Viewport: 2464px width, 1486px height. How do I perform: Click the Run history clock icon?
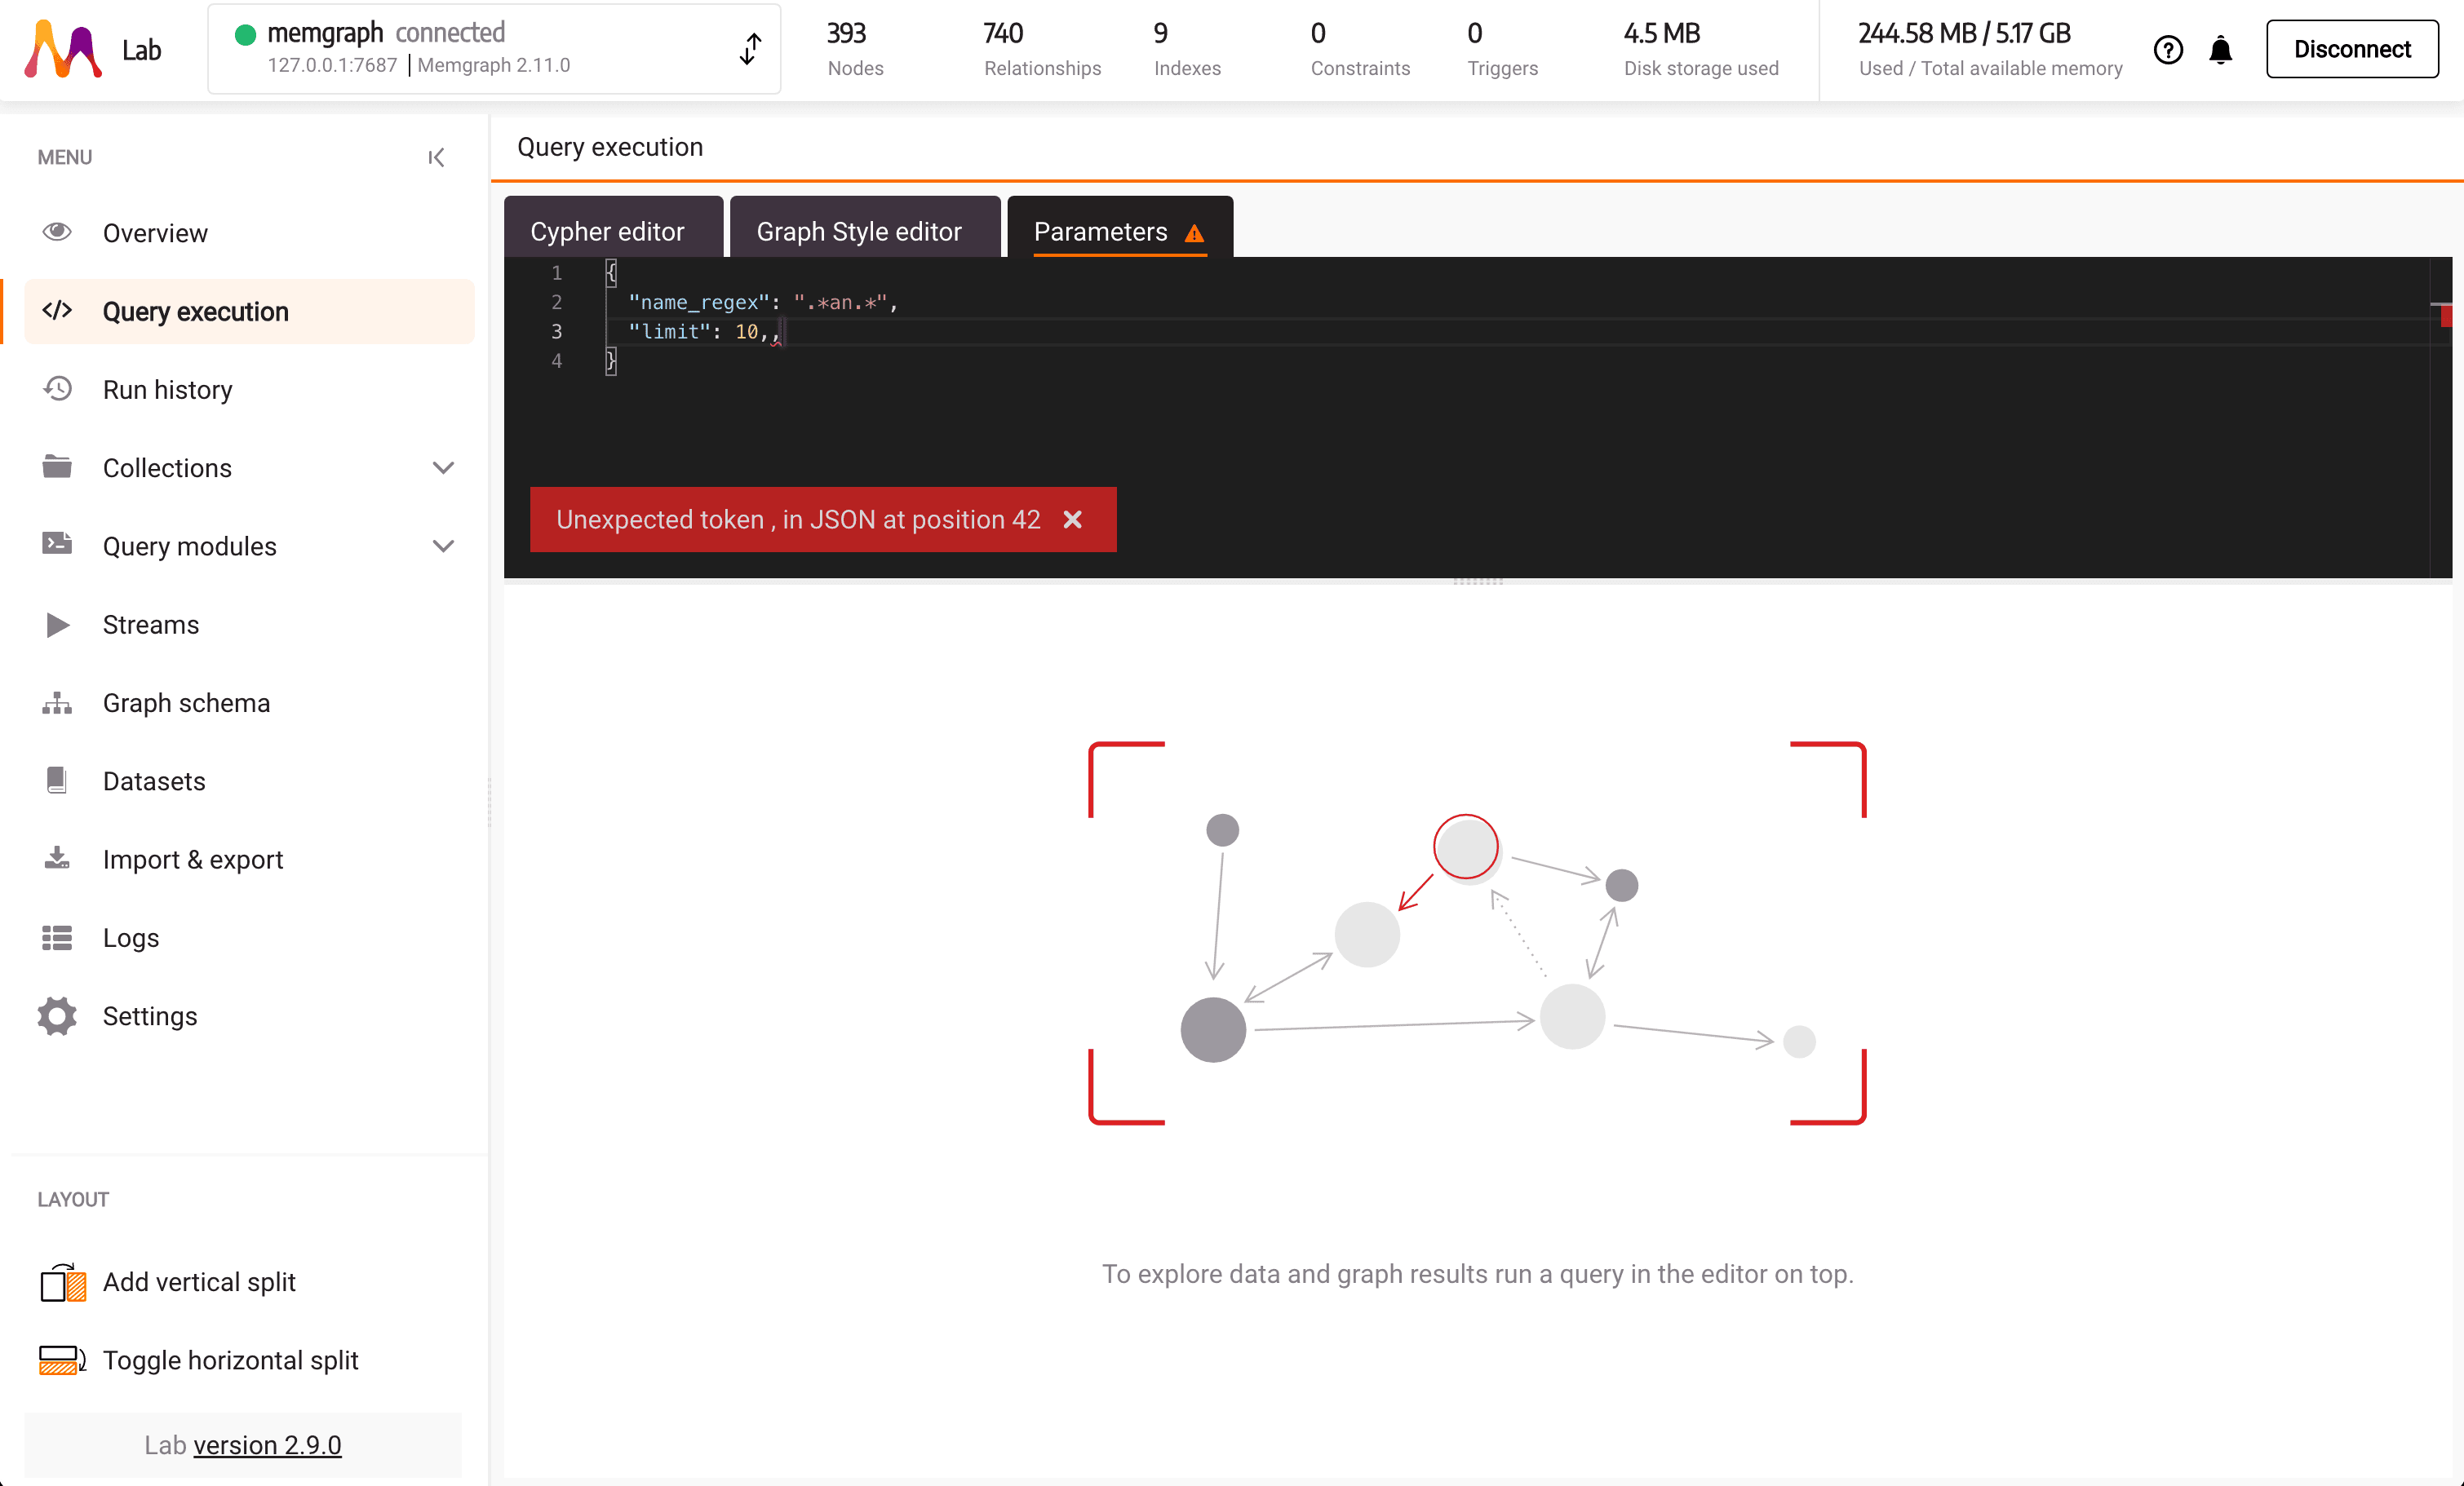coord(57,389)
